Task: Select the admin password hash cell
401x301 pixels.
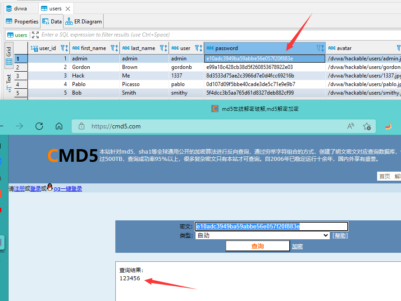Action: click(x=264, y=59)
